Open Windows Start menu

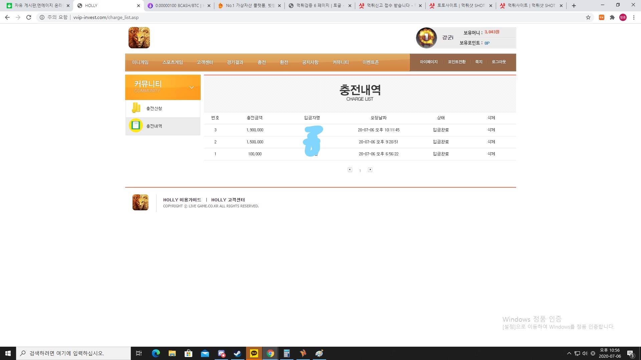[x=8, y=353]
